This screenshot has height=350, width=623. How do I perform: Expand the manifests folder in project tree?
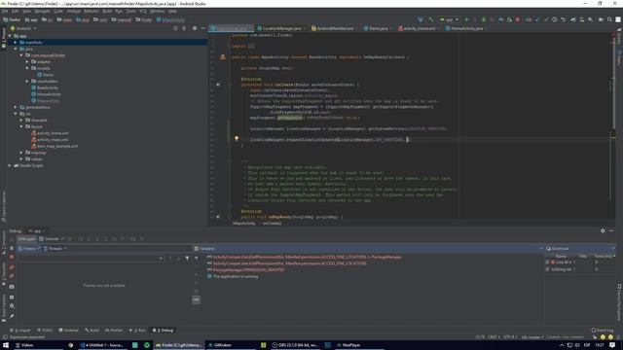pos(16,42)
